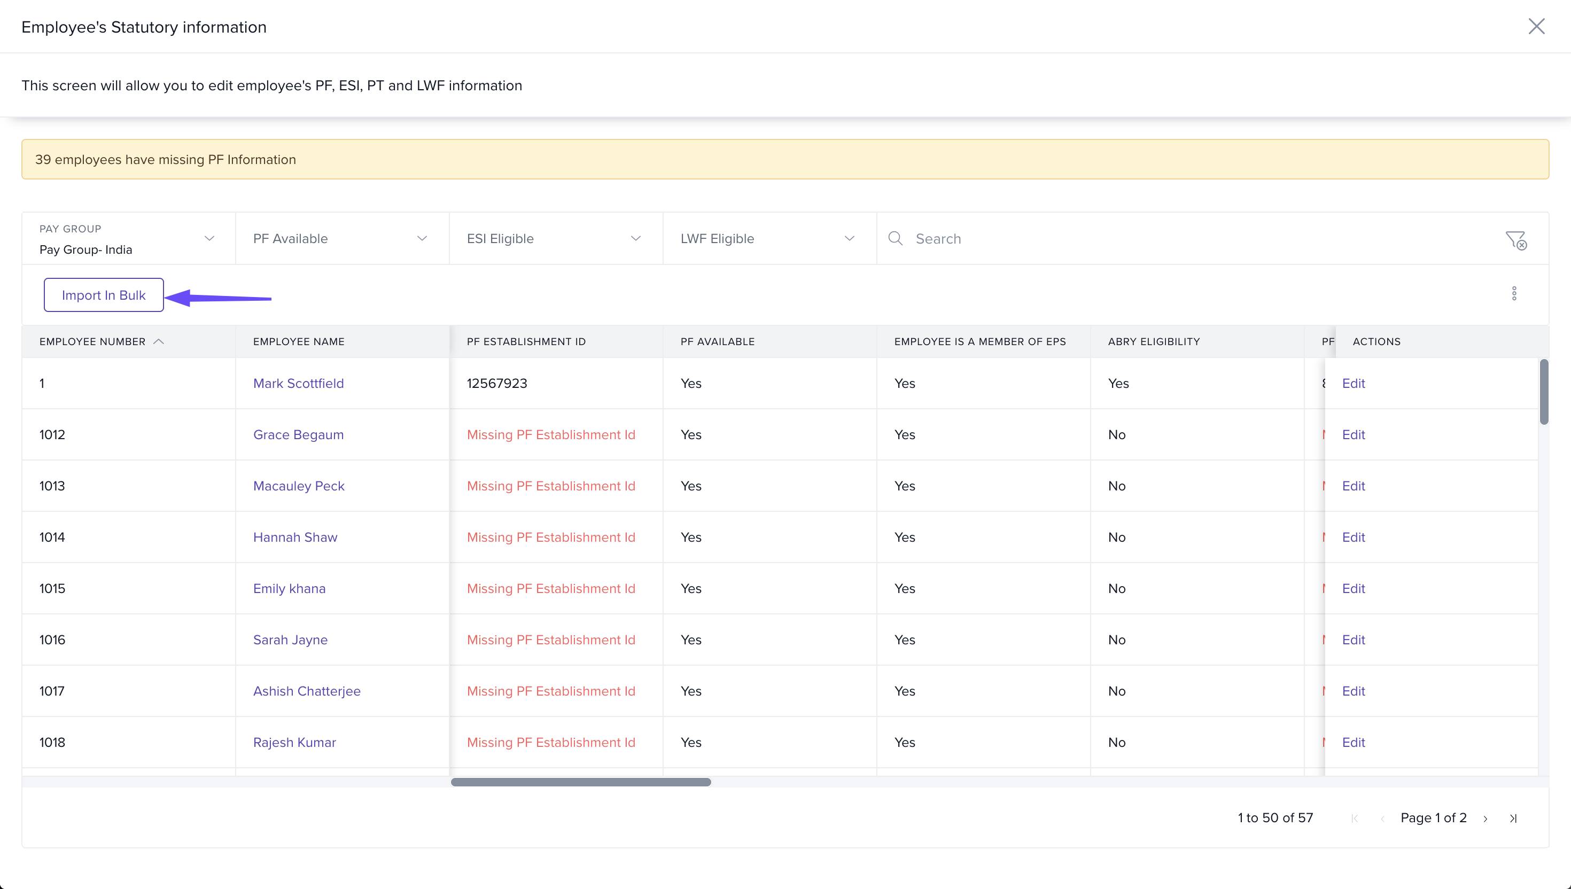Open Mark Scottfield employee link
1571x889 pixels.
298,384
